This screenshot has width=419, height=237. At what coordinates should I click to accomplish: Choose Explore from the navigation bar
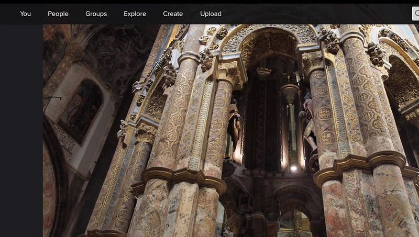(x=135, y=14)
